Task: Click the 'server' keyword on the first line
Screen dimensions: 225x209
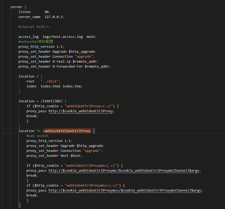Action: (x=16, y=7)
